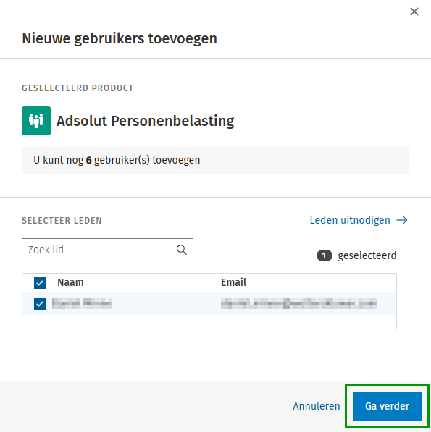Click the magnifier icon in Zoek lid

[181, 250]
